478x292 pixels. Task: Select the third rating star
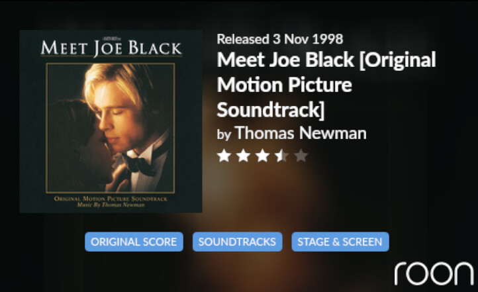pyautogui.click(x=263, y=156)
